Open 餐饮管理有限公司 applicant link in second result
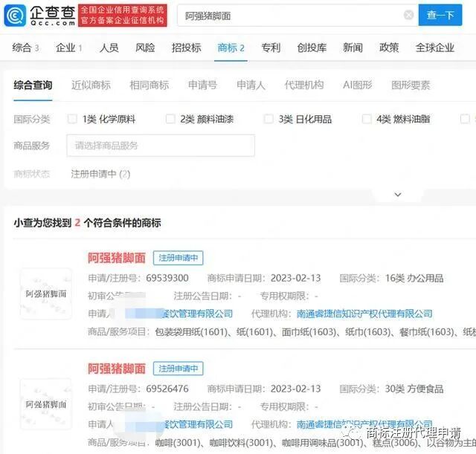The width and height of the screenshot is (476, 454). [198, 424]
